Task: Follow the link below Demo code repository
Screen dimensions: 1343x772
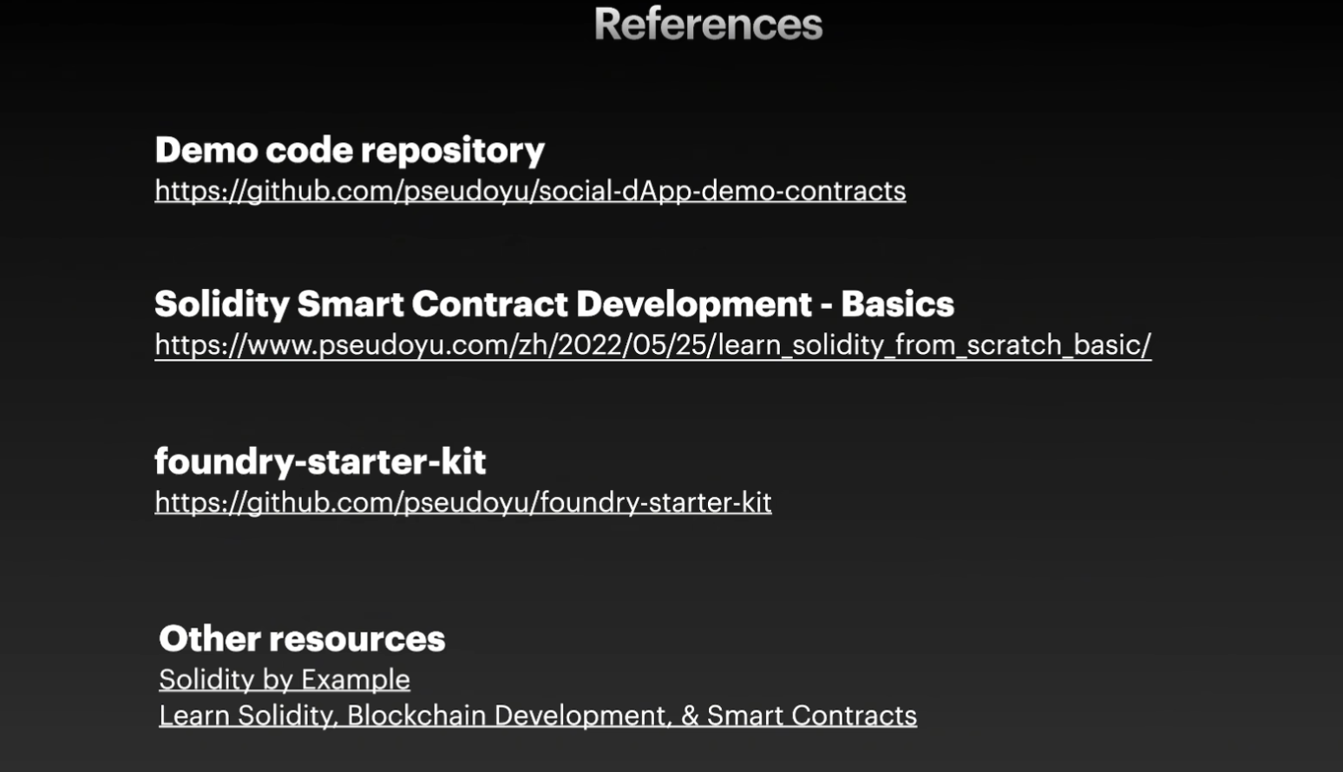Action: [x=530, y=191]
